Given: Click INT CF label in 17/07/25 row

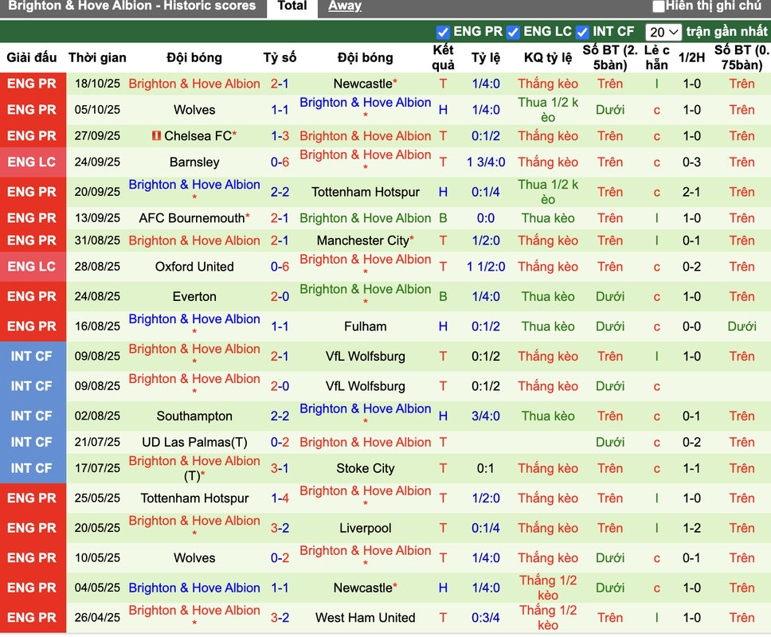Looking at the screenshot, I should pos(32,468).
